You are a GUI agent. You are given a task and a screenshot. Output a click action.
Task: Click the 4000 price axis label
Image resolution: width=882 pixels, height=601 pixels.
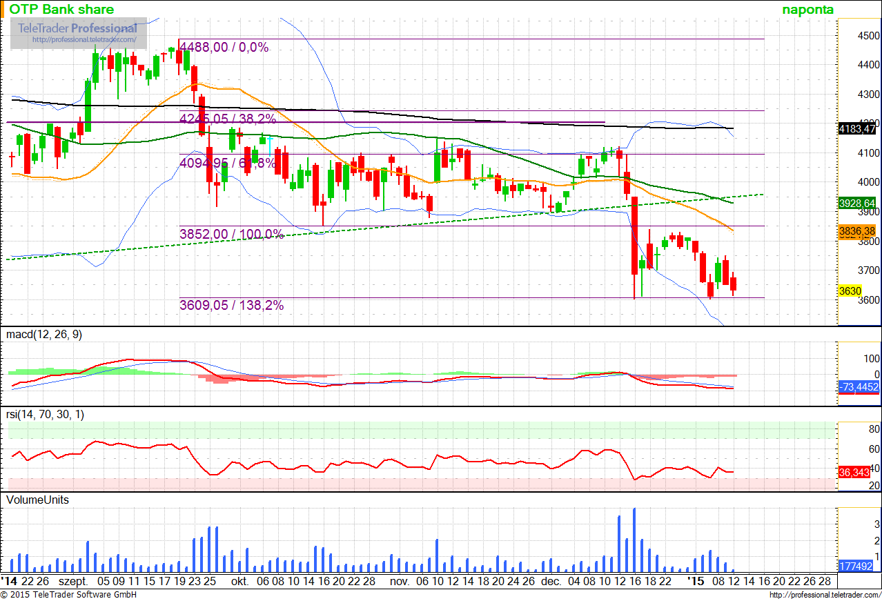coord(868,182)
